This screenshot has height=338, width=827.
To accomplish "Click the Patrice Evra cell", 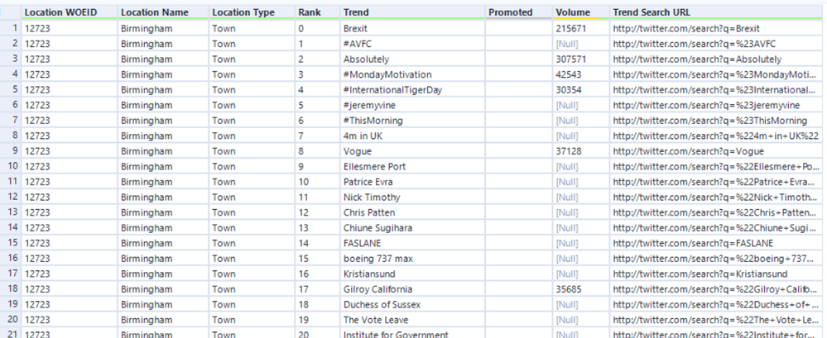I will click(412, 182).
